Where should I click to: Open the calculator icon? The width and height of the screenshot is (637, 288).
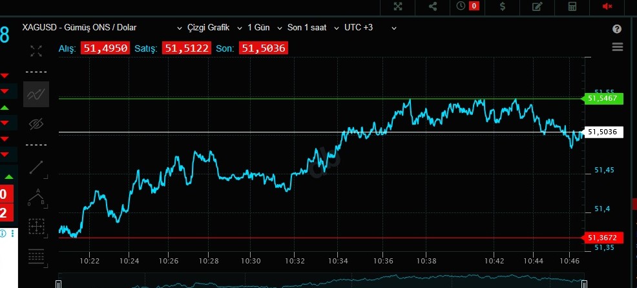click(x=572, y=6)
